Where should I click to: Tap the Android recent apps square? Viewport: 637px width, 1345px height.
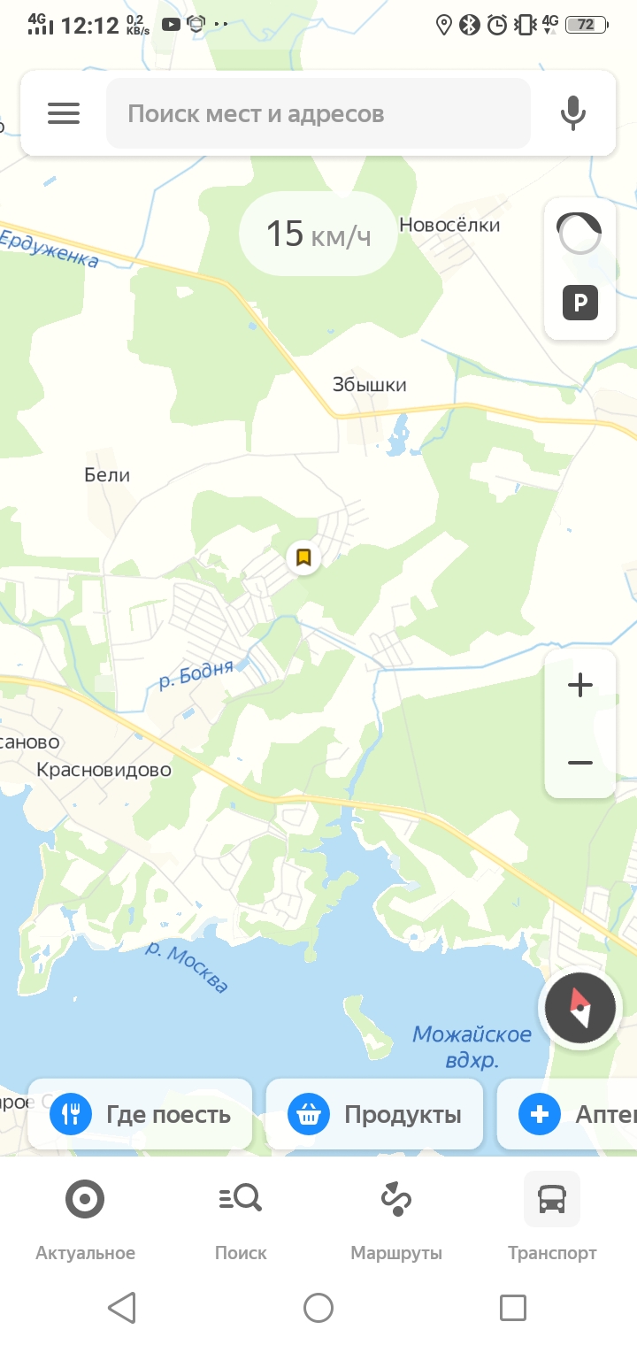tap(513, 1307)
